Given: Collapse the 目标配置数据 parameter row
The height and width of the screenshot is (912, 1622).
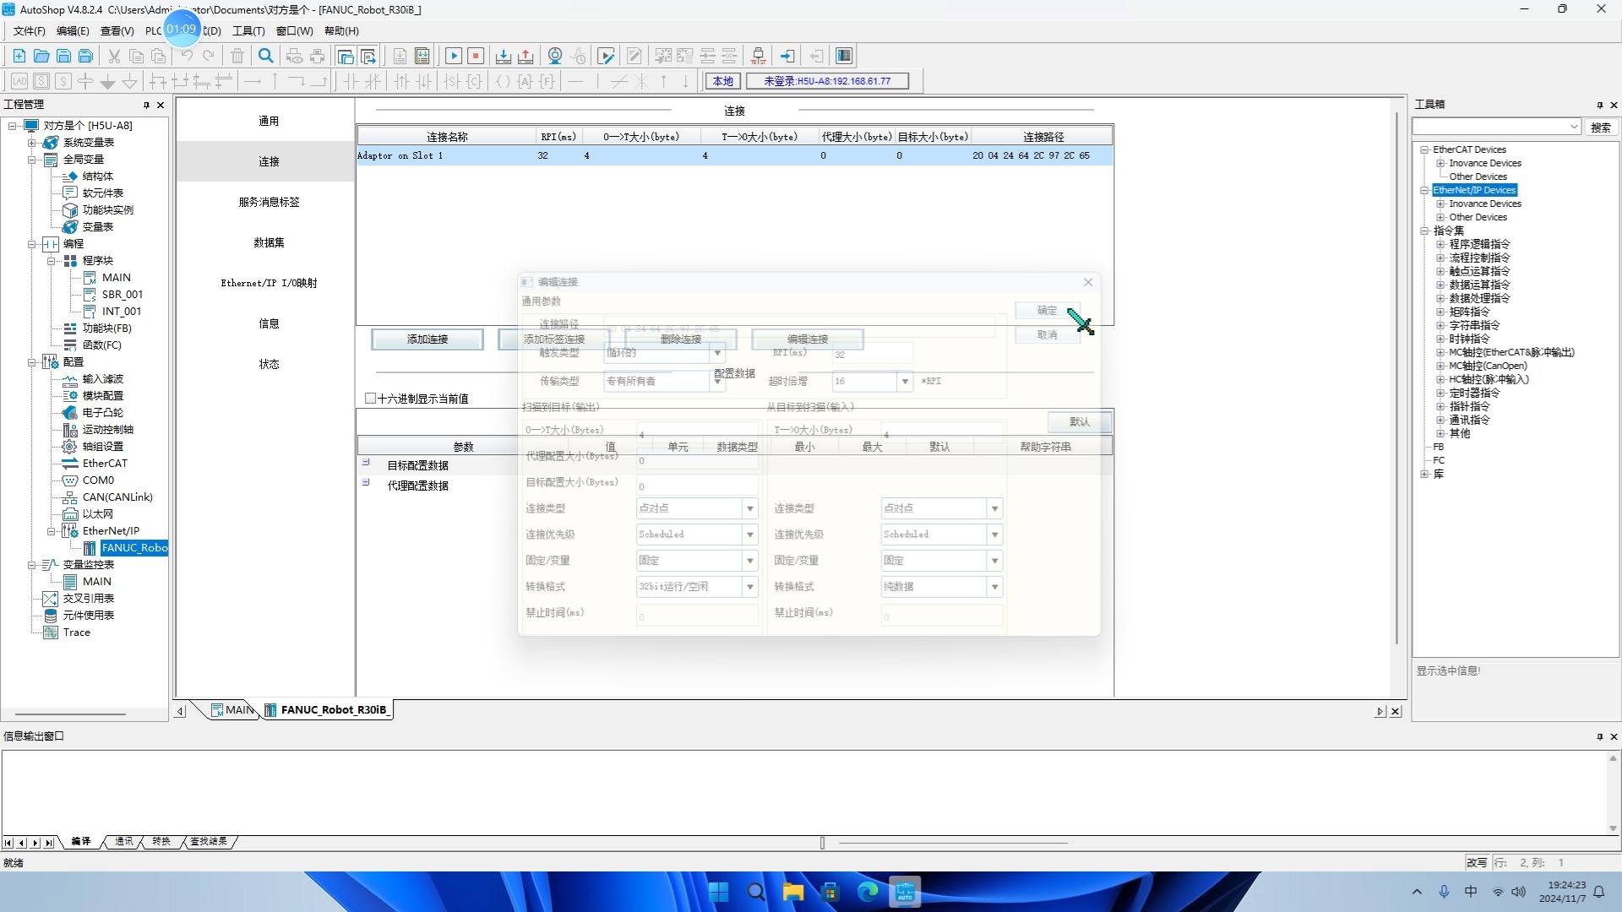Looking at the screenshot, I should (x=366, y=463).
